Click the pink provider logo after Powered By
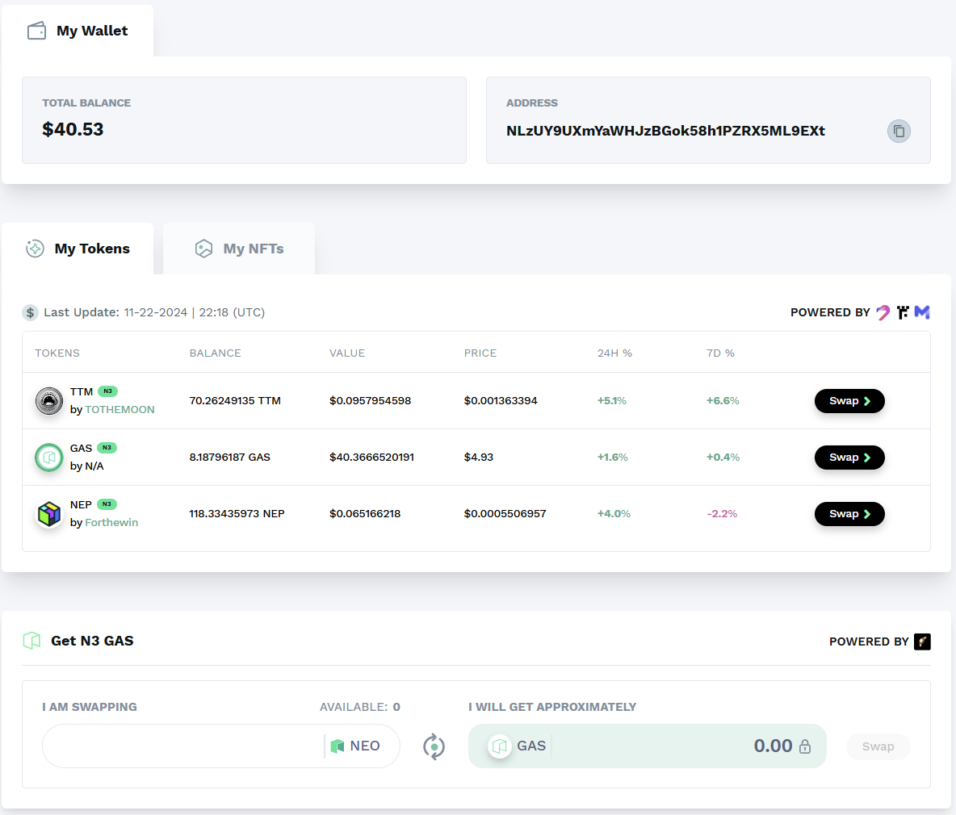 coord(883,312)
